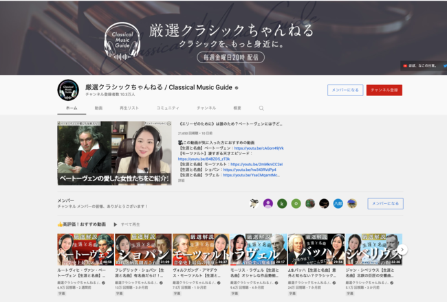Click the last member avatar with blue sky
Viewport: 447px width, 302px height.
pos(352,204)
